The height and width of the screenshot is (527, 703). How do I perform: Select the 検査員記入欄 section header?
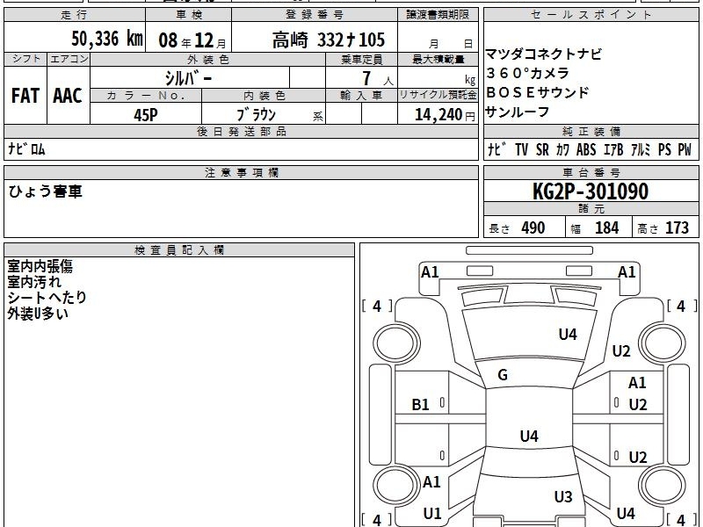click(x=179, y=250)
